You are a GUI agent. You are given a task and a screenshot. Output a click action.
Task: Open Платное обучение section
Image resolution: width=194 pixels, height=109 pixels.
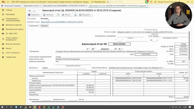(13, 44)
